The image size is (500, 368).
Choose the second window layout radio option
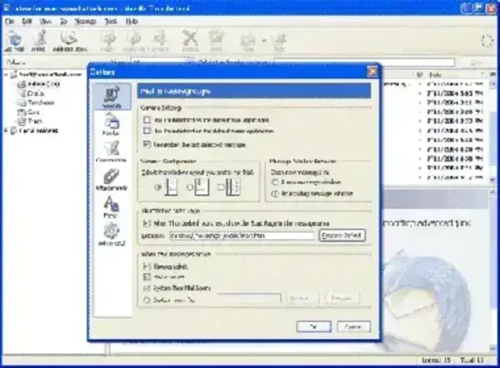[190, 187]
